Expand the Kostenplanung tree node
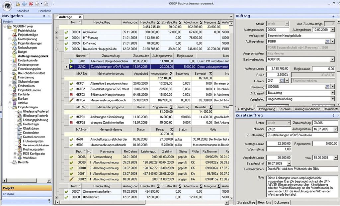 [x=10, y=39]
